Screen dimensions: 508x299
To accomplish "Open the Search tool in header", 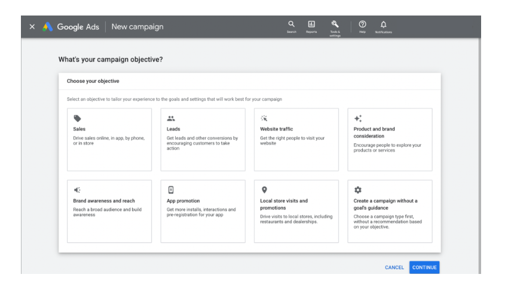I will click(x=291, y=26).
